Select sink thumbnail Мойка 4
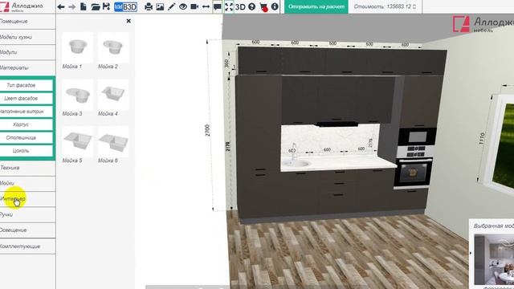This screenshot has height=289, width=514. (112, 95)
